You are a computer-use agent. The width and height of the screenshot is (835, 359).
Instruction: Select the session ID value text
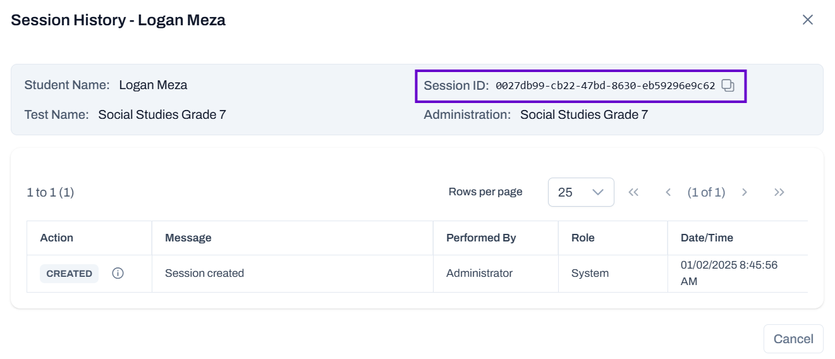point(605,85)
